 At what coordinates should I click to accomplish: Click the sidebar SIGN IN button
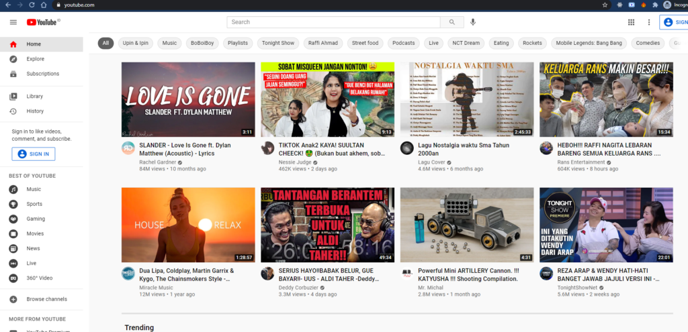tap(34, 154)
